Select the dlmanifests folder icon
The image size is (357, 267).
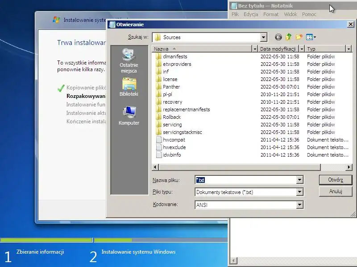click(x=158, y=57)
